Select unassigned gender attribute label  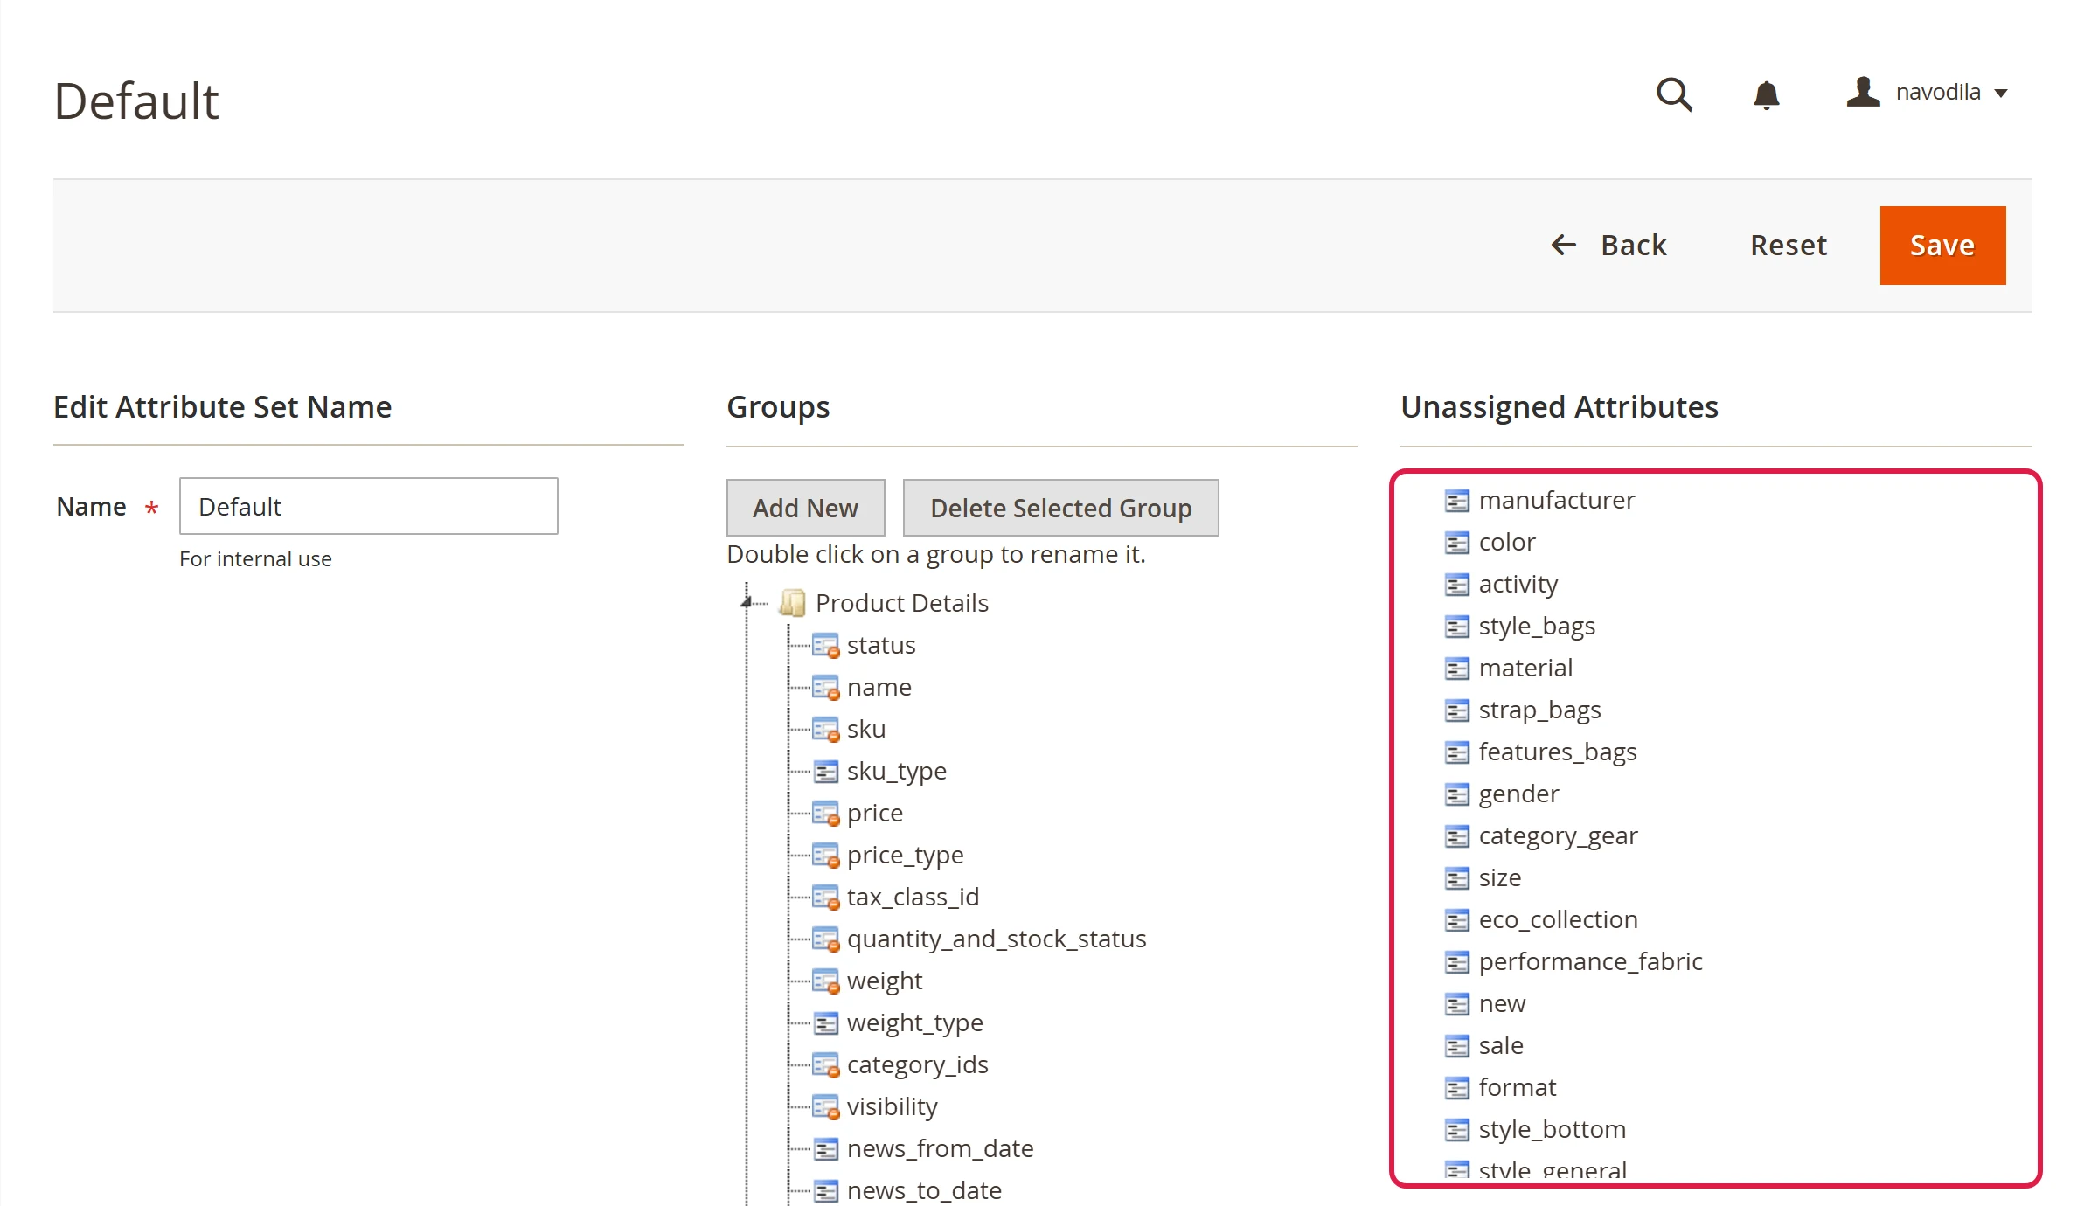pyautogui.click(x=1518, y=794)
